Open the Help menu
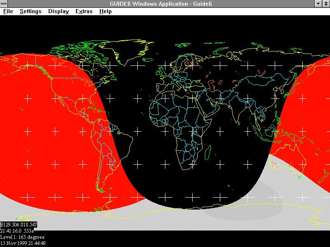This screenshot has height=247, width=330. (105, 11)
